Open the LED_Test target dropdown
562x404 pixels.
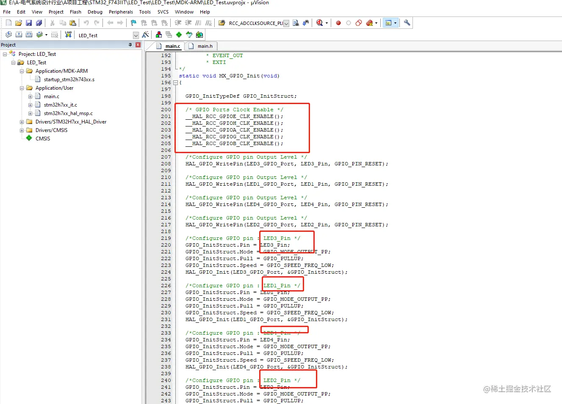(x=136, y=35)
